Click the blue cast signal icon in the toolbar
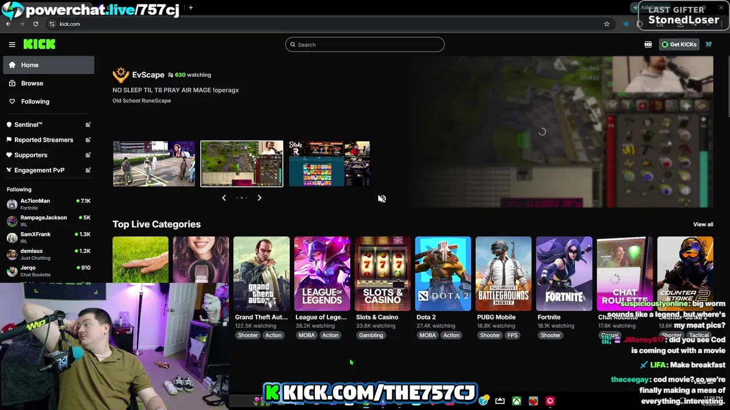730x410 pixels. click(626, 24)
